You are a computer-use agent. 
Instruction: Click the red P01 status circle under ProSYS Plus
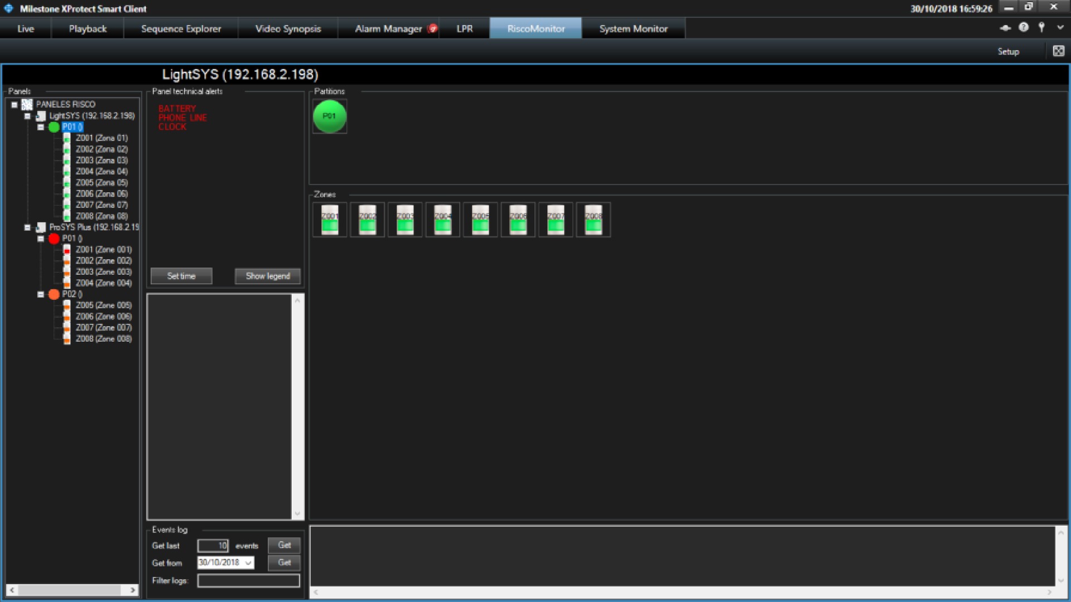(x=54, y=239)
